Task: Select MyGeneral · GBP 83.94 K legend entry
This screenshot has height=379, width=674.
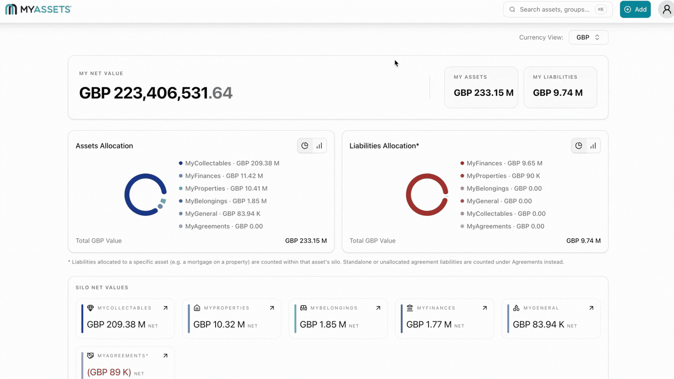Action: (219, 214)
